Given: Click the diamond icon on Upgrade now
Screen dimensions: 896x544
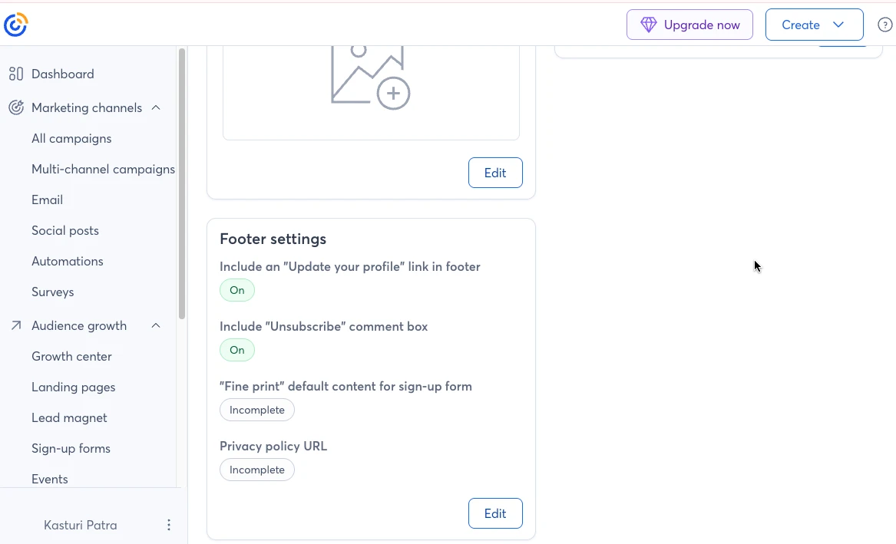Looking at the screenshot, I should pos(649,25).
